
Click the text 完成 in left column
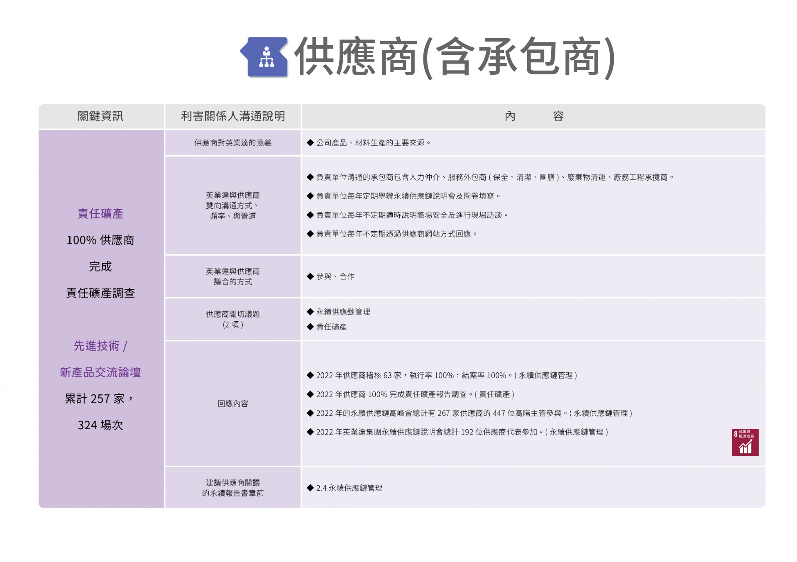click(100, 266)
